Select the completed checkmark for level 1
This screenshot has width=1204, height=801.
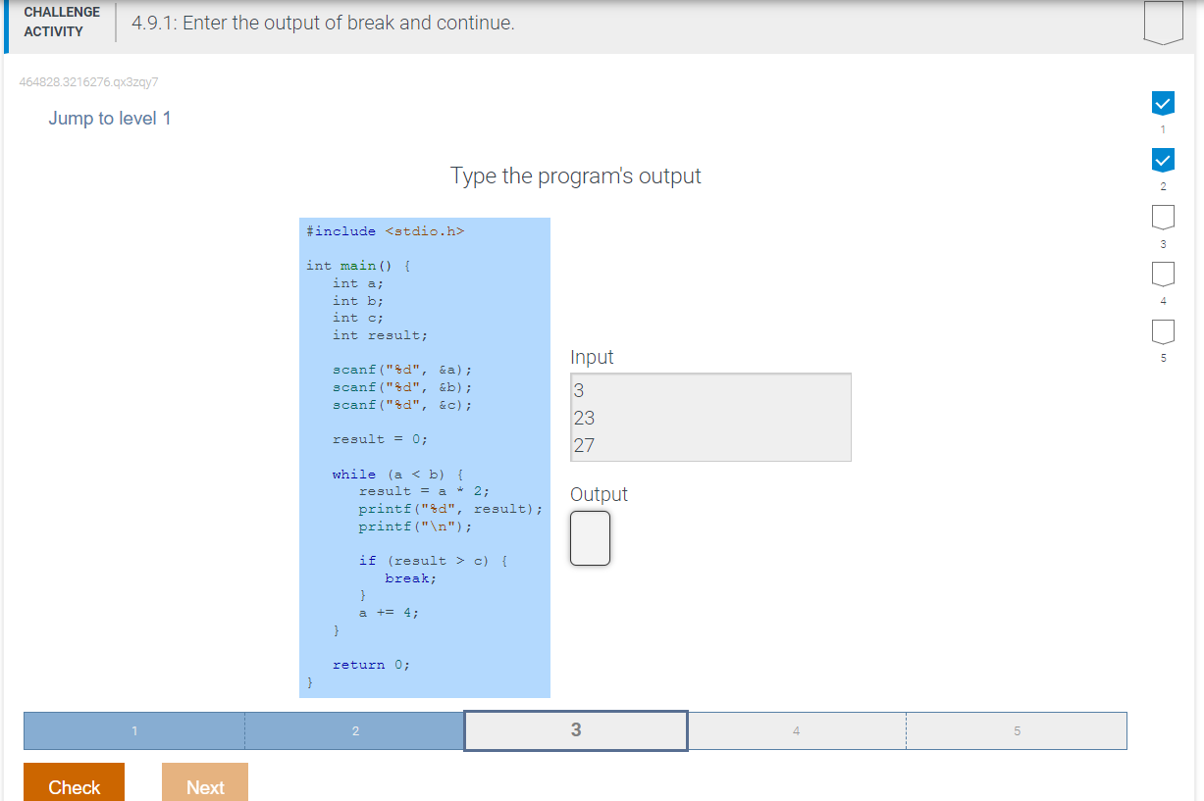pos(1162,102)
